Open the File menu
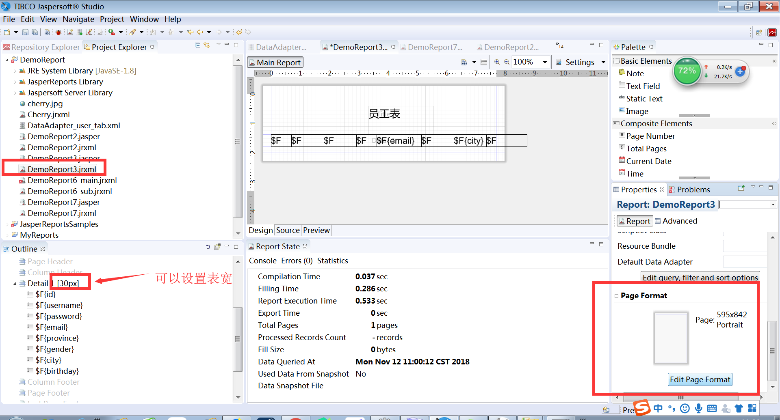 [x=9, y=19]
